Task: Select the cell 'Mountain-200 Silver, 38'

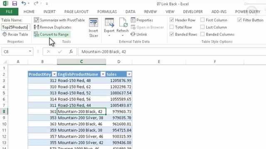Action: tap(81, 118)
